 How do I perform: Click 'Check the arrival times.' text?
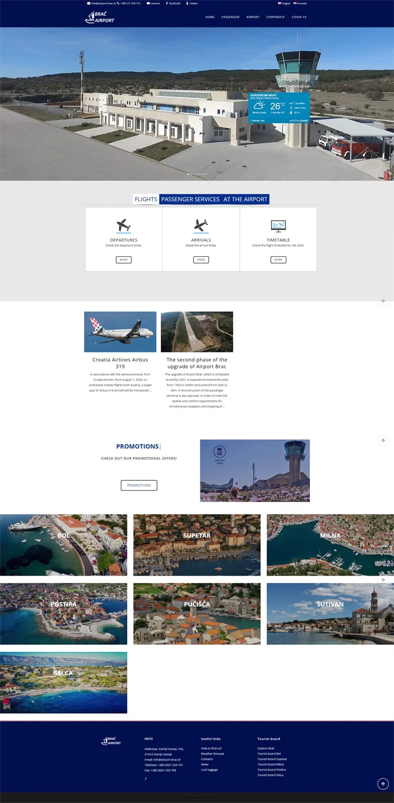201,246
